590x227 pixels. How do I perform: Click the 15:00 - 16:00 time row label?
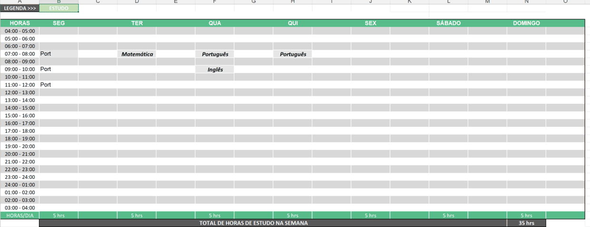click(x=20, y=115)
